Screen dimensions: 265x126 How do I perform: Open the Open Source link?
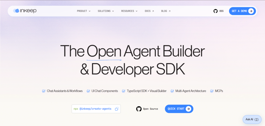click(150, 109)
